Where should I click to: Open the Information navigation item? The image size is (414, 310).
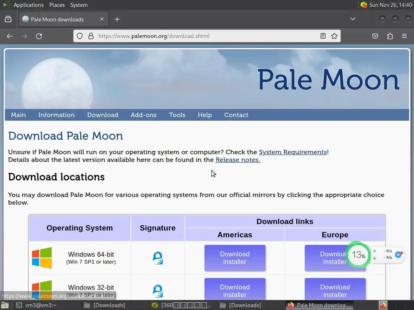[56, 115]
